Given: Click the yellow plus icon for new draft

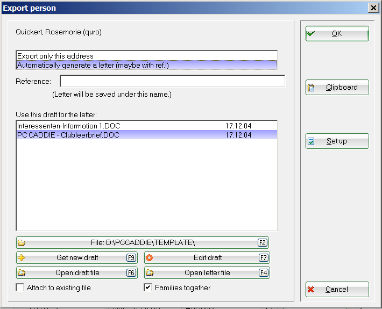Looking at the screenshot, I should click(x=22, y=258).
